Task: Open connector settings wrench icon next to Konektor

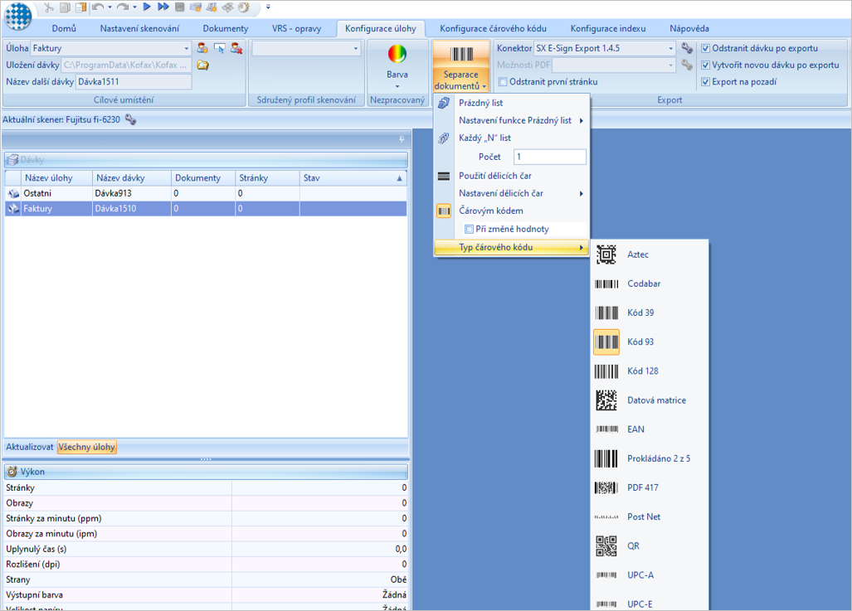Action: tap(687, 48)
